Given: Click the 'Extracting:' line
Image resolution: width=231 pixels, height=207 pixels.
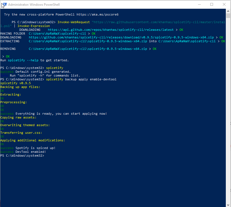Looking at the screenshot, I should tap(11, 95).
